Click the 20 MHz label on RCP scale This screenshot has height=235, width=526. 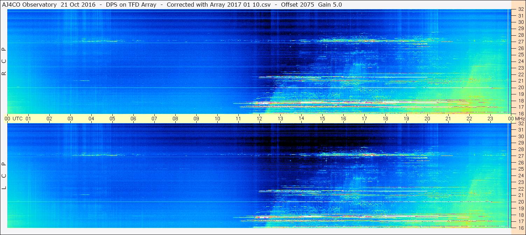pos(521,87)
